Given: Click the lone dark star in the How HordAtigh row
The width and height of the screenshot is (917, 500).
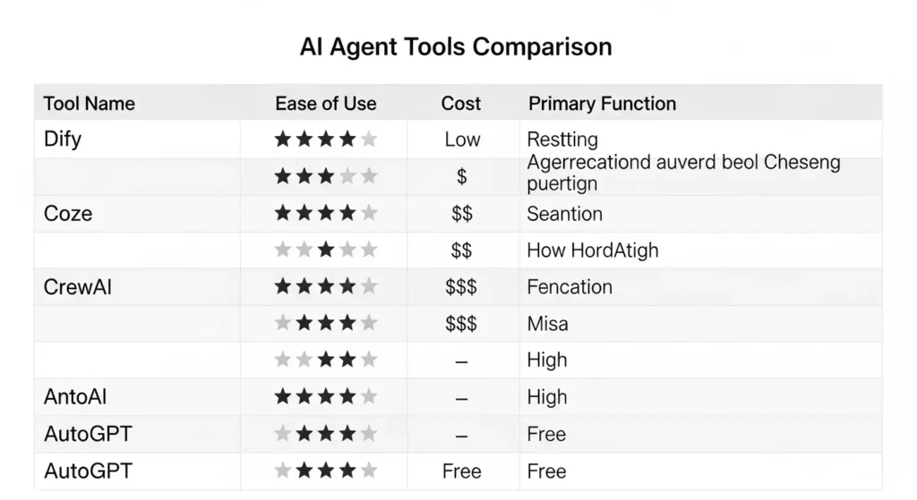Looking at the screenshot, I should (326, 250).
